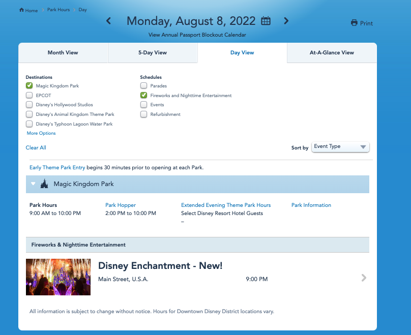411x335 pixels.
Task: Open the Early Theme Park Entry link
Action: tap(57, 167)
